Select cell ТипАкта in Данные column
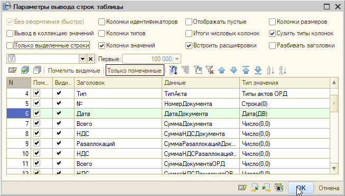Screen dimensions: 345x196 (201, 94)
